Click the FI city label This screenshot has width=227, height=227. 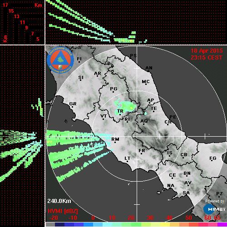[79, 59]
